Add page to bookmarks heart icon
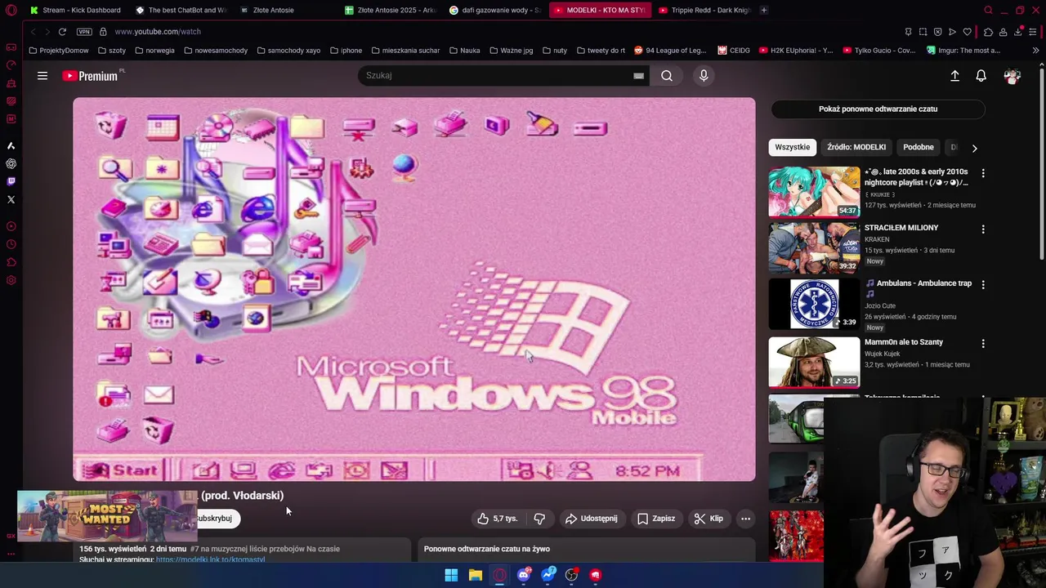Viewport: 1046px width, 588px height. point(967,32)
